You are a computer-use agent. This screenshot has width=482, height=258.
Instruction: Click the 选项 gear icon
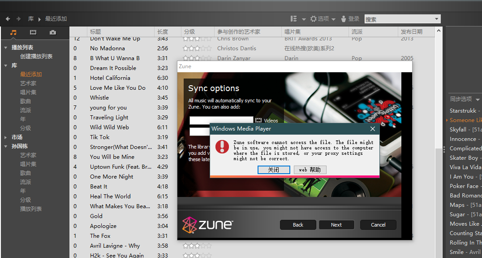313,19
